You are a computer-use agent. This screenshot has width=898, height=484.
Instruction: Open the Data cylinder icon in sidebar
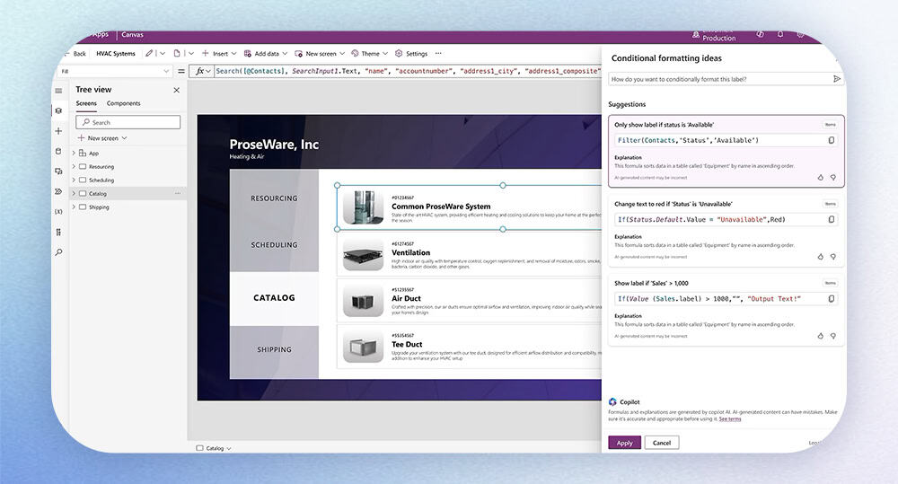click(x=58, y=151)
